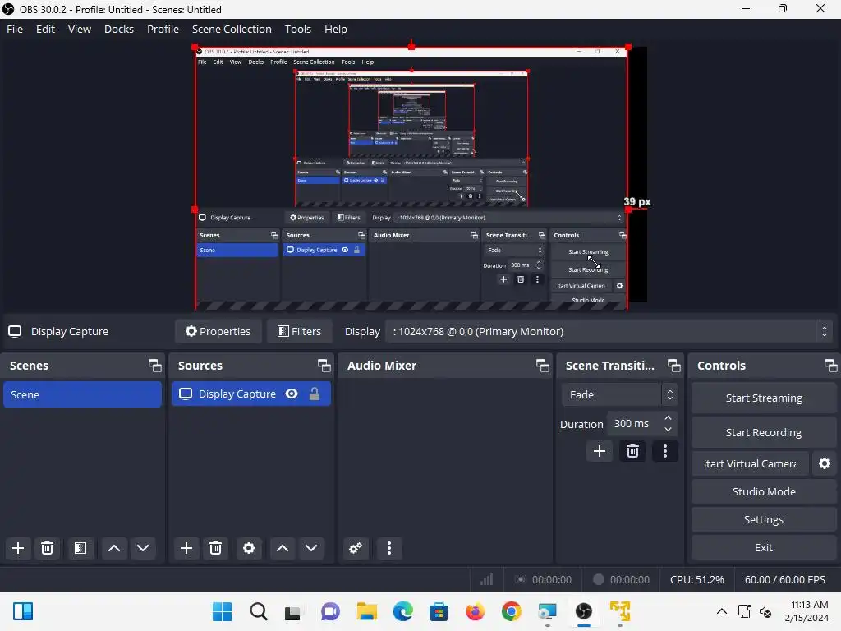Remove selected scene with trash icon
The height and width of the screenshot is (631, 841).
point(47,548)
